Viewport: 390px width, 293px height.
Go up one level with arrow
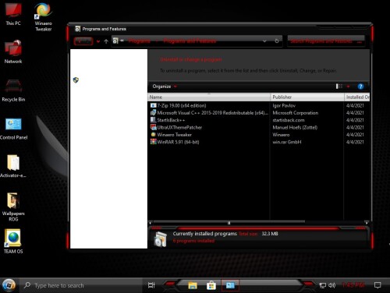click(x=106, y=41)
